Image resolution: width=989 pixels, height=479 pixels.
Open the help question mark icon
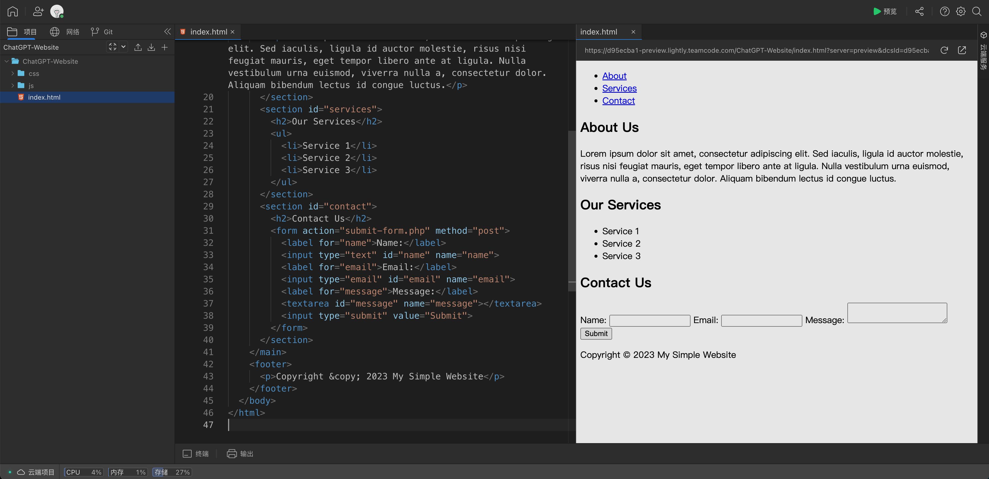pyautogui.click(x=945, y=12)
